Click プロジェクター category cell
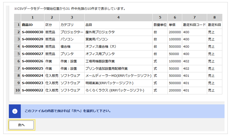This screenshot has height=136, width=231. [72, 32]
